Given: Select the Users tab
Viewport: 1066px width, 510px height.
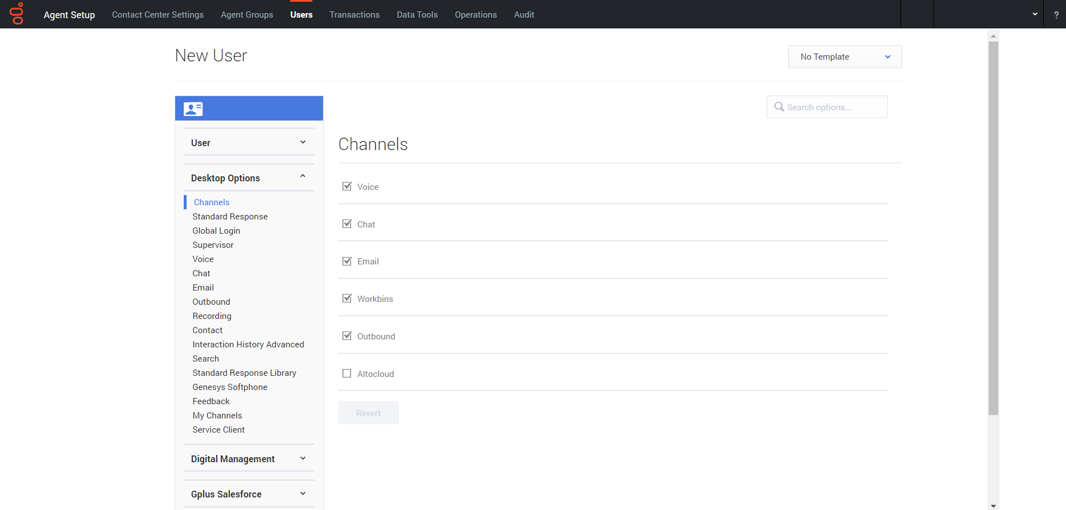Looking at the screenshot, I should 301,15.
